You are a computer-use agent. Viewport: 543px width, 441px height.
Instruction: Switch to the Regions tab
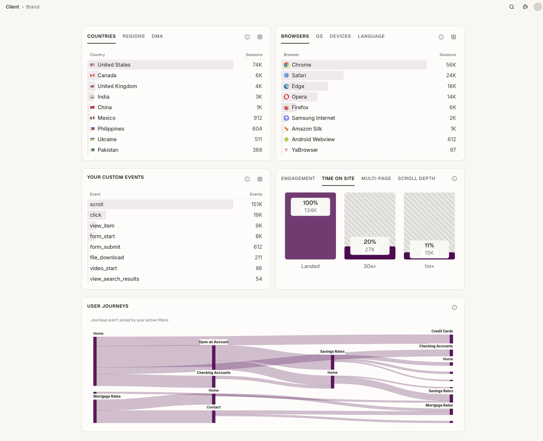pyautogui.click(x=134, y=36)
